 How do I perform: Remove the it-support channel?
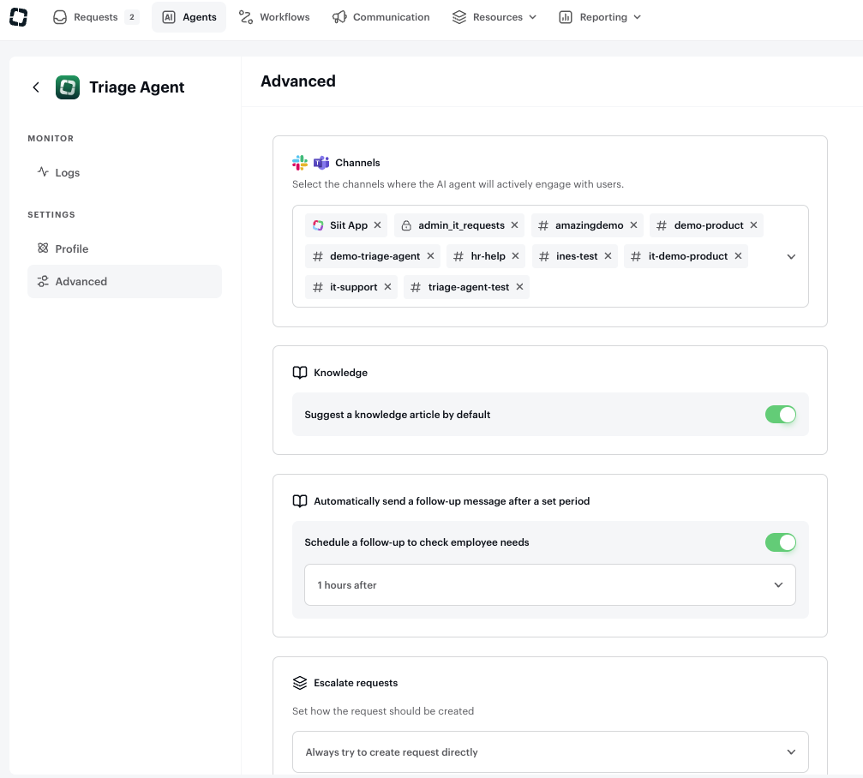tap(387, 287)
